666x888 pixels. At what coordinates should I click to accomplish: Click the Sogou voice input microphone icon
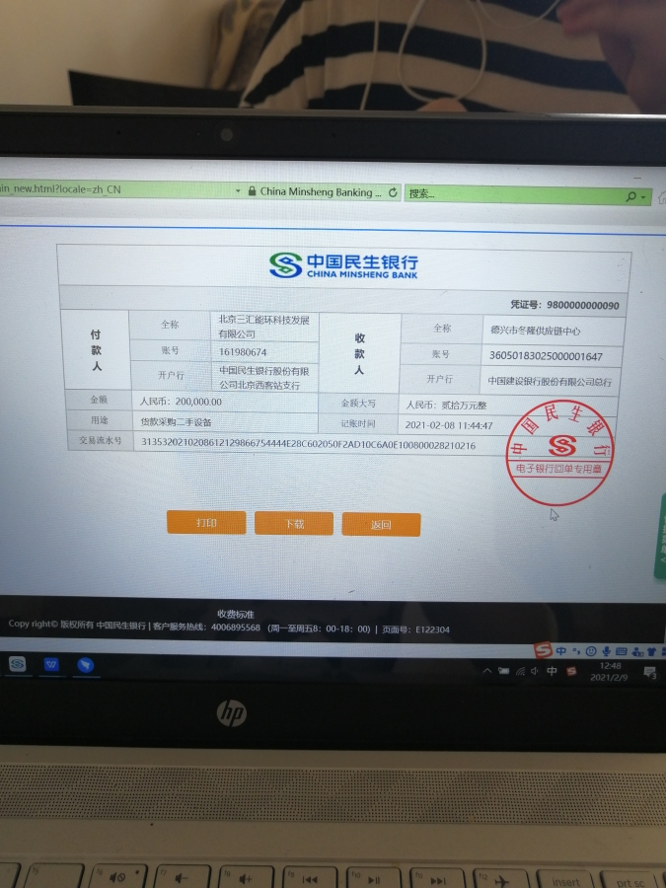pyautogui.click(x=606, y=651)
